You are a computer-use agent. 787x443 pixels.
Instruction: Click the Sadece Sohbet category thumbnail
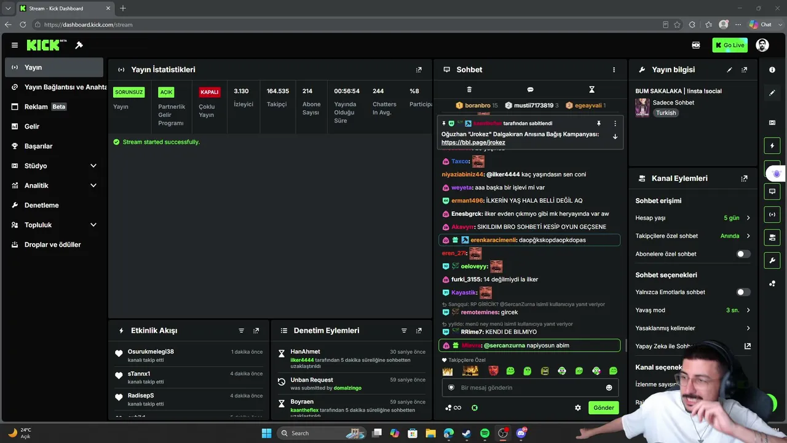tap(642, 108)
